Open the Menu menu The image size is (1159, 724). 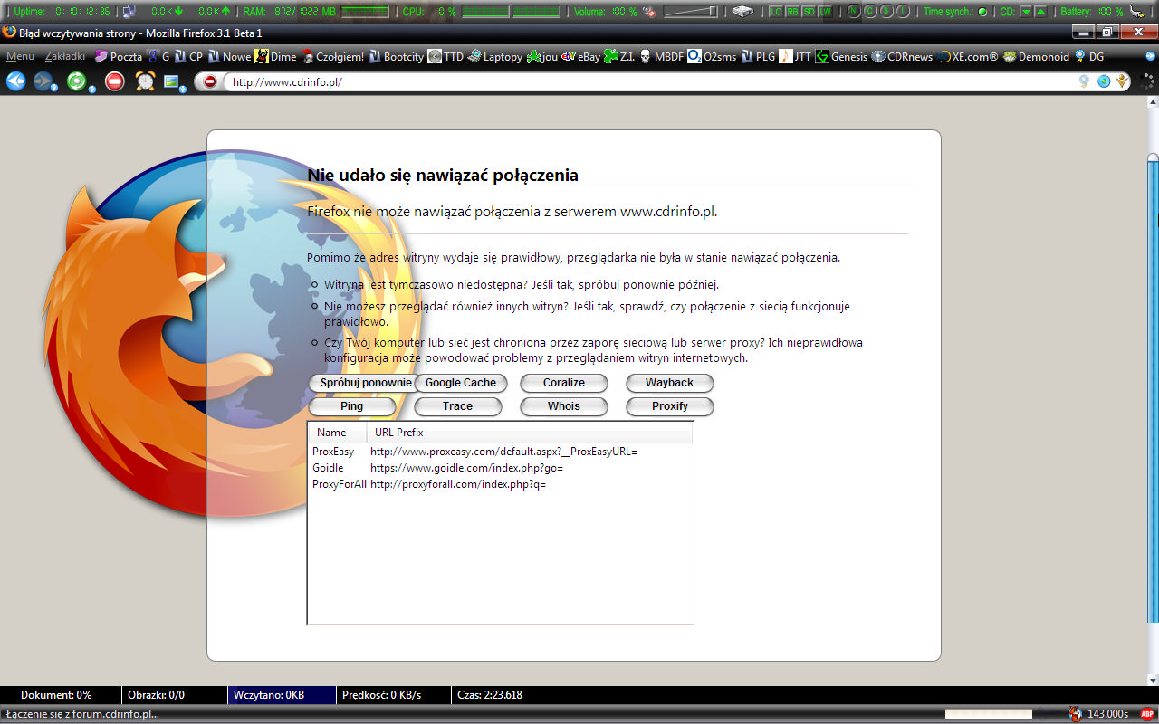click(x=20, y=56)
